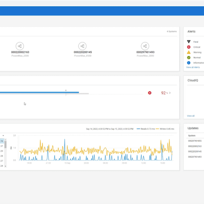
Task: Select the Warning alert icon
Action: 189,52
